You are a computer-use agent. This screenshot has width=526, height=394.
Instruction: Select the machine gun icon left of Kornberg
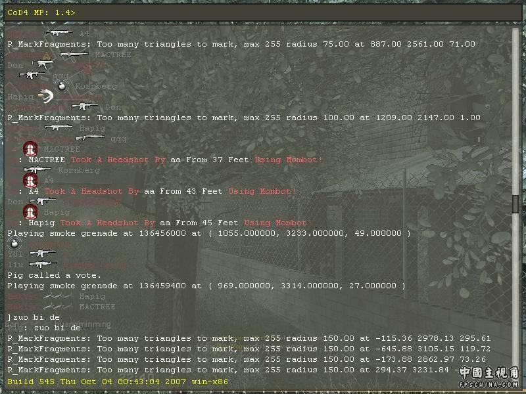(x=37, y=169)
